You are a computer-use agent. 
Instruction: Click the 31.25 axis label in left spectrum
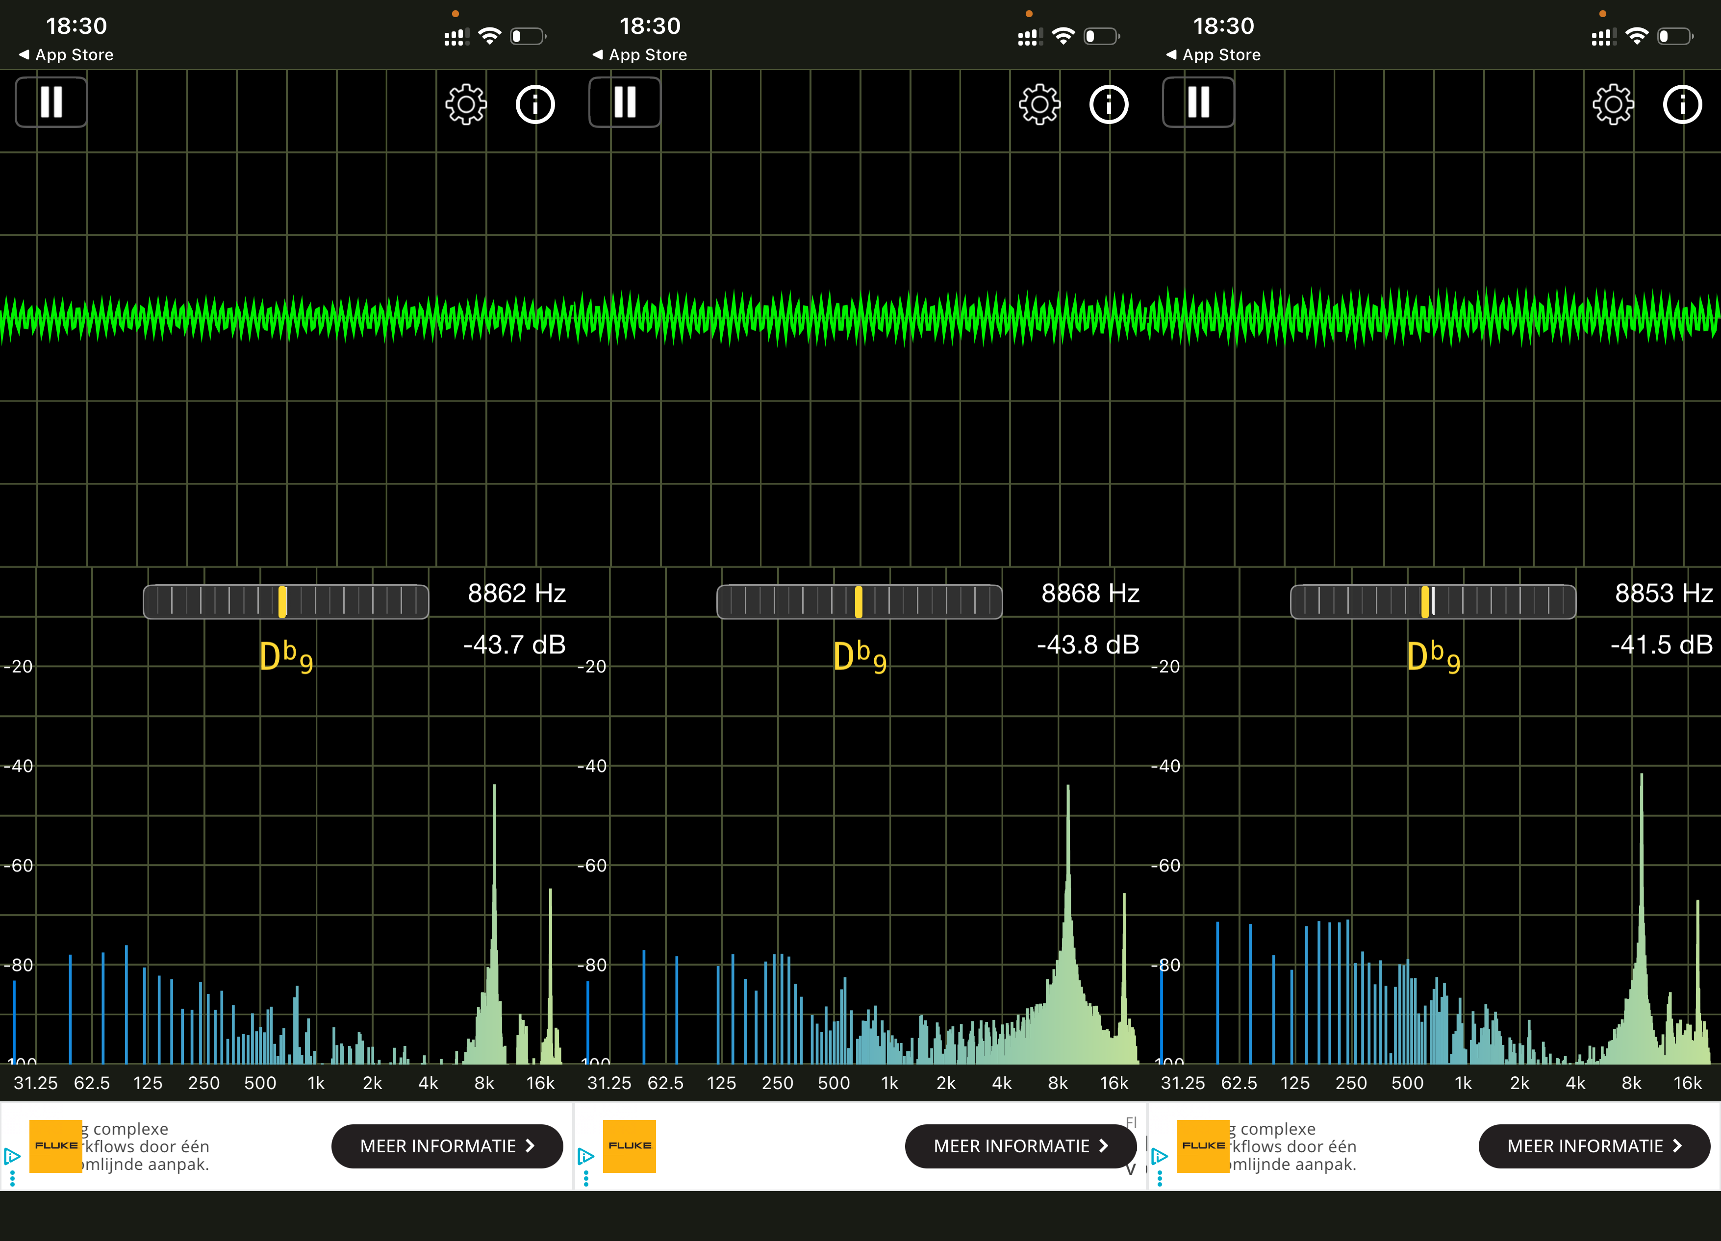coord(36,1083)
